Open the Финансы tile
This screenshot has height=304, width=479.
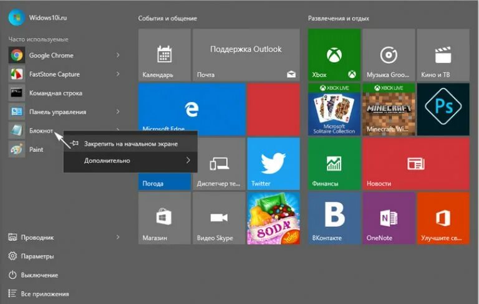[x=334, y=164]
